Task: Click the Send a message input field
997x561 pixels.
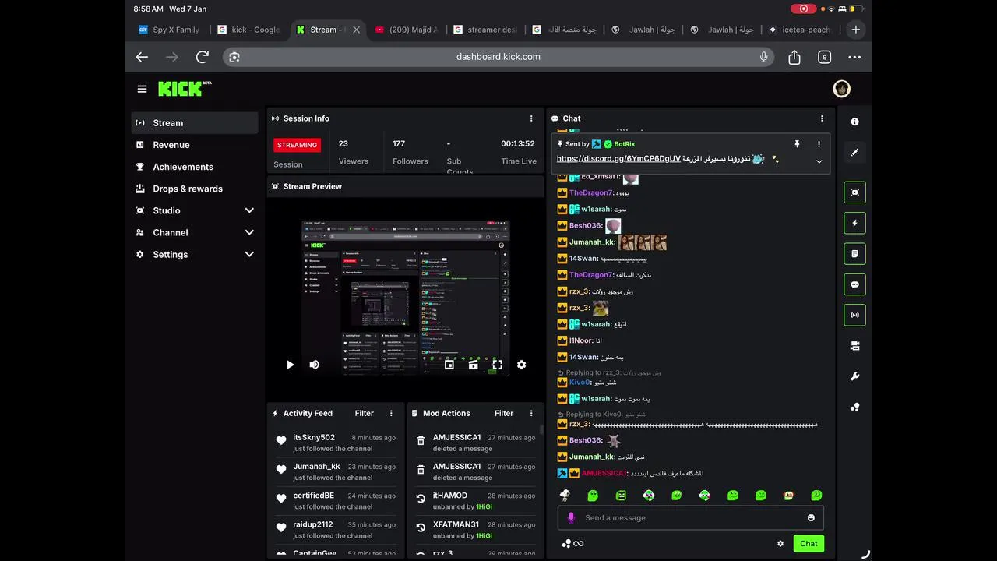Action: pos(690,517)
